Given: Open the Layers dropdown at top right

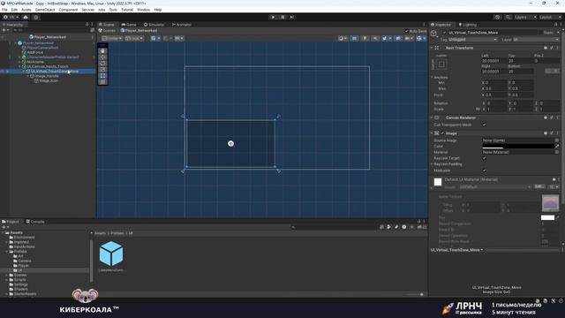Looking at the screenshot, I should click(x=525, y=17).
